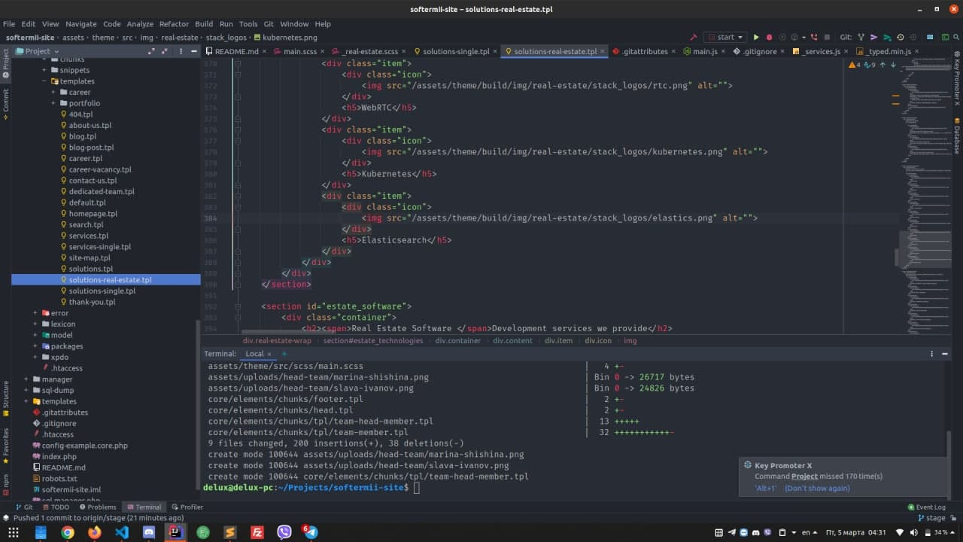The height and width of the screenshot is (542, 963).
Task: Click the terminal command prompt input
Action: 416,488
